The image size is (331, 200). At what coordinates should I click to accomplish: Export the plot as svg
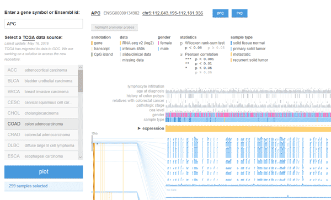coord(239,13)
